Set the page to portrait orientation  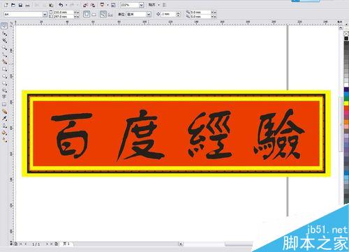coord(87,15)
